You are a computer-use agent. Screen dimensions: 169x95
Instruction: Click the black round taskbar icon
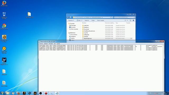[x=40, y=93]
